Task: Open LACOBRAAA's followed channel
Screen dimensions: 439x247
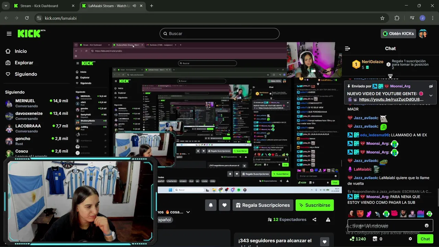Action: (36, 128)
